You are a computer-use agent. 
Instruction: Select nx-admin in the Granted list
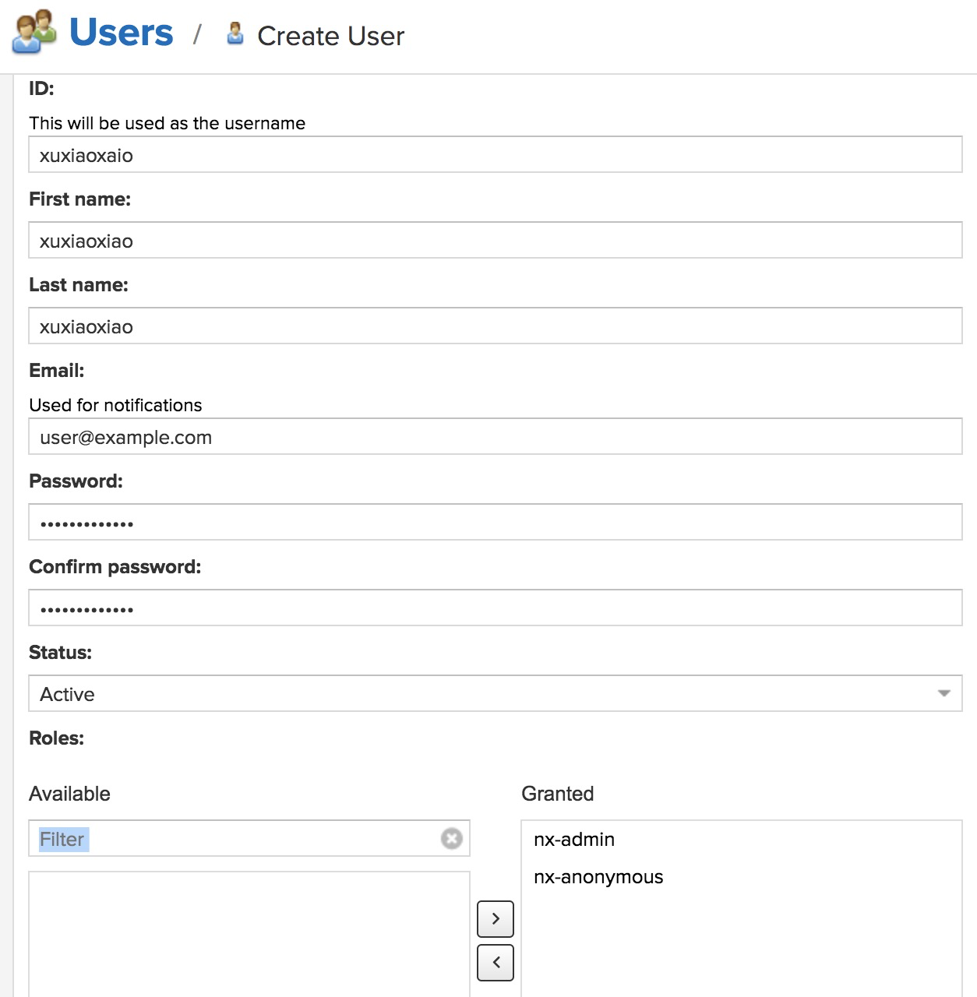point(574,840)
